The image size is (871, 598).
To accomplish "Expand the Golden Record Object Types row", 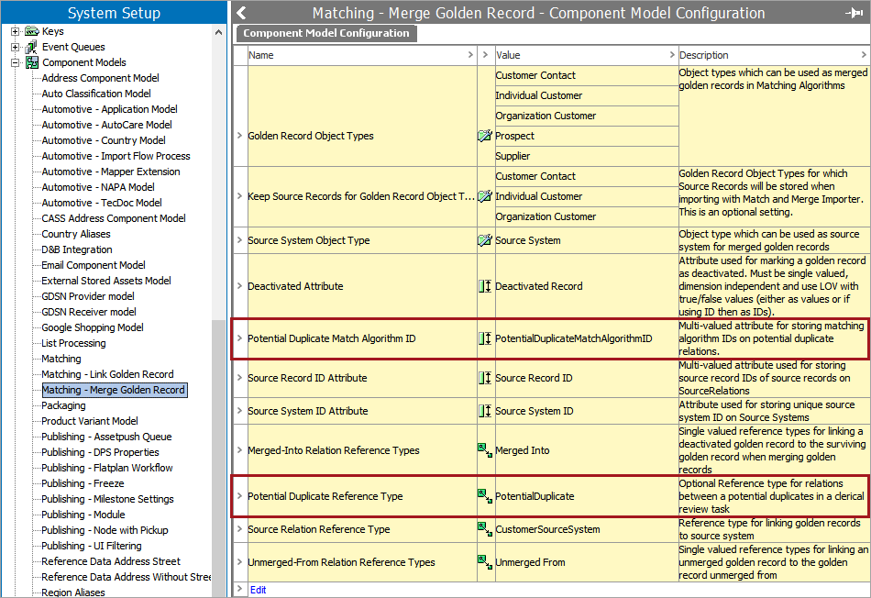I will [239, 136].
